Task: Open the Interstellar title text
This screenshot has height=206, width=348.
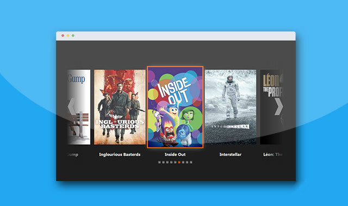Action: click(231, 154)
